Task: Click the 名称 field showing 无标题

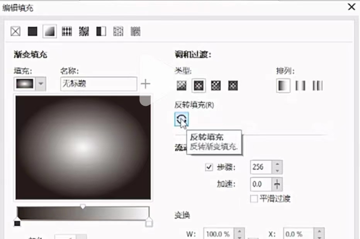Action: coord(98,84)
